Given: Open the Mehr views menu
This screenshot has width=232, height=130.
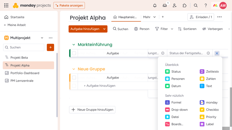Looking at the screenshot, I should 149,17.
